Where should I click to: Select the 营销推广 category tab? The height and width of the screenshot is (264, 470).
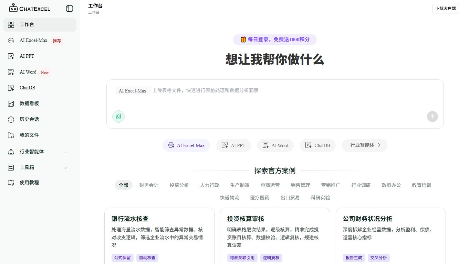[331, 185]
